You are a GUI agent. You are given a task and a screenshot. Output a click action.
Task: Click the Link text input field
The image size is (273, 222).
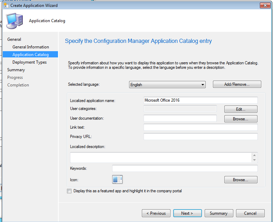(x=201, y=127)
